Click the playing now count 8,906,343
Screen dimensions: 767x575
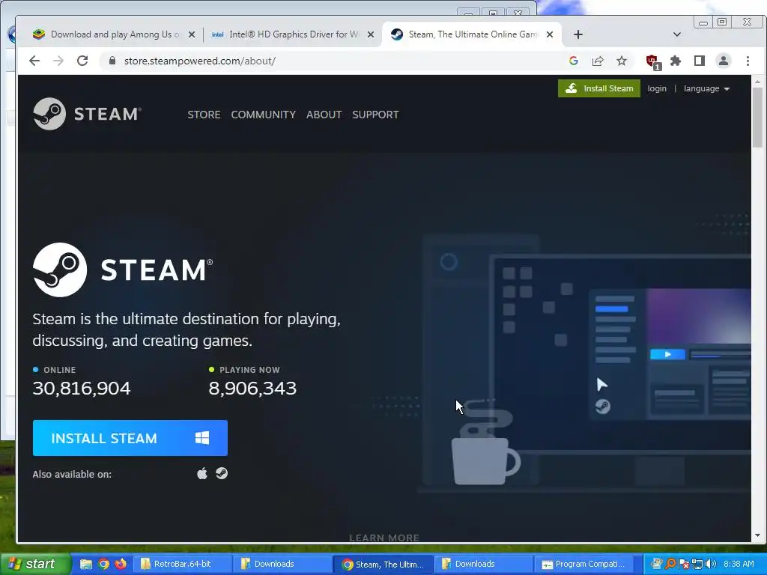click(x=252, y=389)
